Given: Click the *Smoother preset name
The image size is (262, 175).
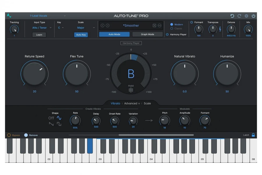Looking at the screenshot, I should click(131, 25).
